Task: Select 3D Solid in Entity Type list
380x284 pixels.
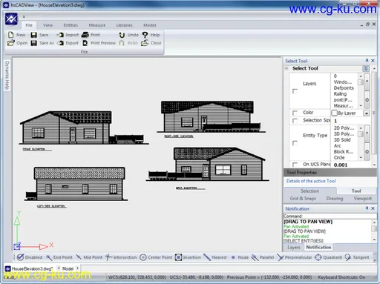Action: pyautogui.click(x=342, y=140)
